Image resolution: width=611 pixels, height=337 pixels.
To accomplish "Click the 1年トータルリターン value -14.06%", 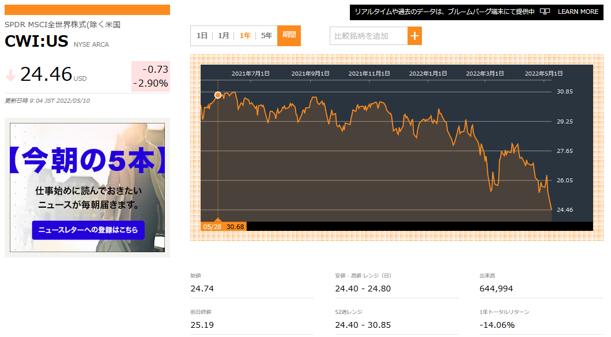I will click(497, 325).
